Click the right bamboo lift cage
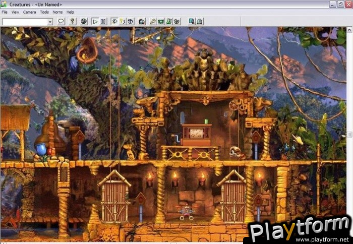353x244 pixels. pos(233,196)
